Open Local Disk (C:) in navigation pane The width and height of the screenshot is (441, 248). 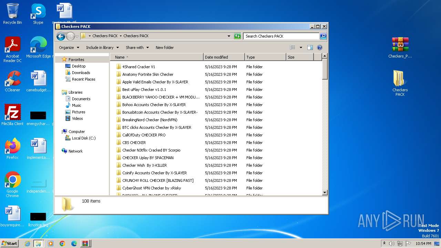pyautogui.click(x=84, y=138)
